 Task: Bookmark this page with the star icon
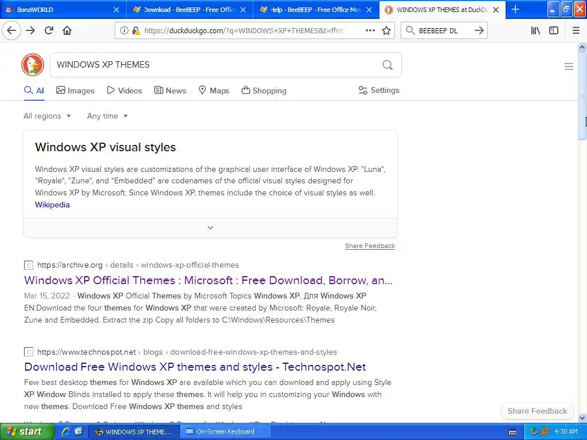point(386,31)
